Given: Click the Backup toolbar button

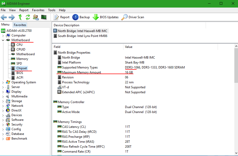Looking at the screenshot, I should tap(81, 17).
